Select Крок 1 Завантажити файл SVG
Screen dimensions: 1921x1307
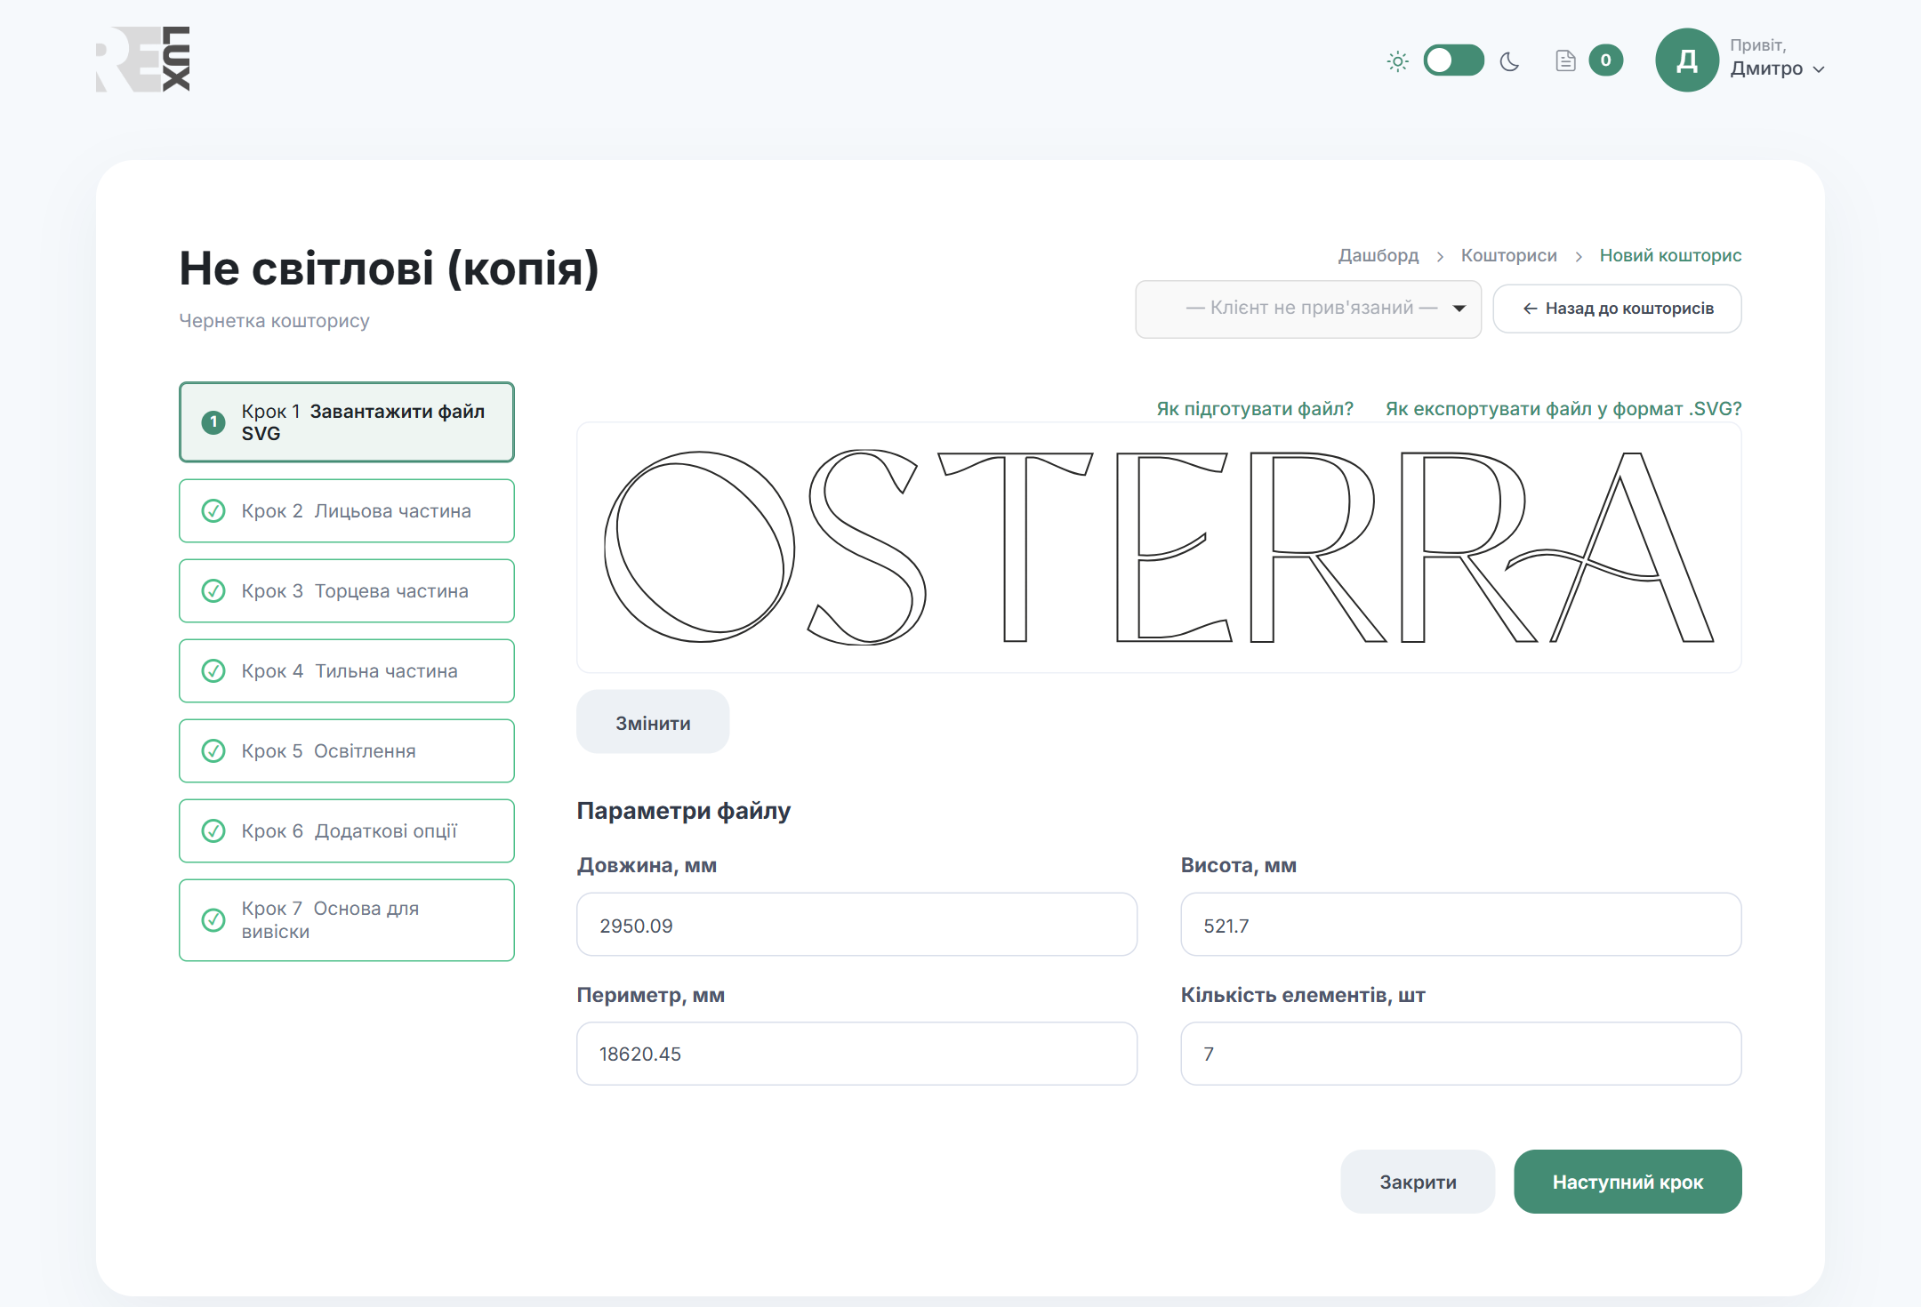347,422
